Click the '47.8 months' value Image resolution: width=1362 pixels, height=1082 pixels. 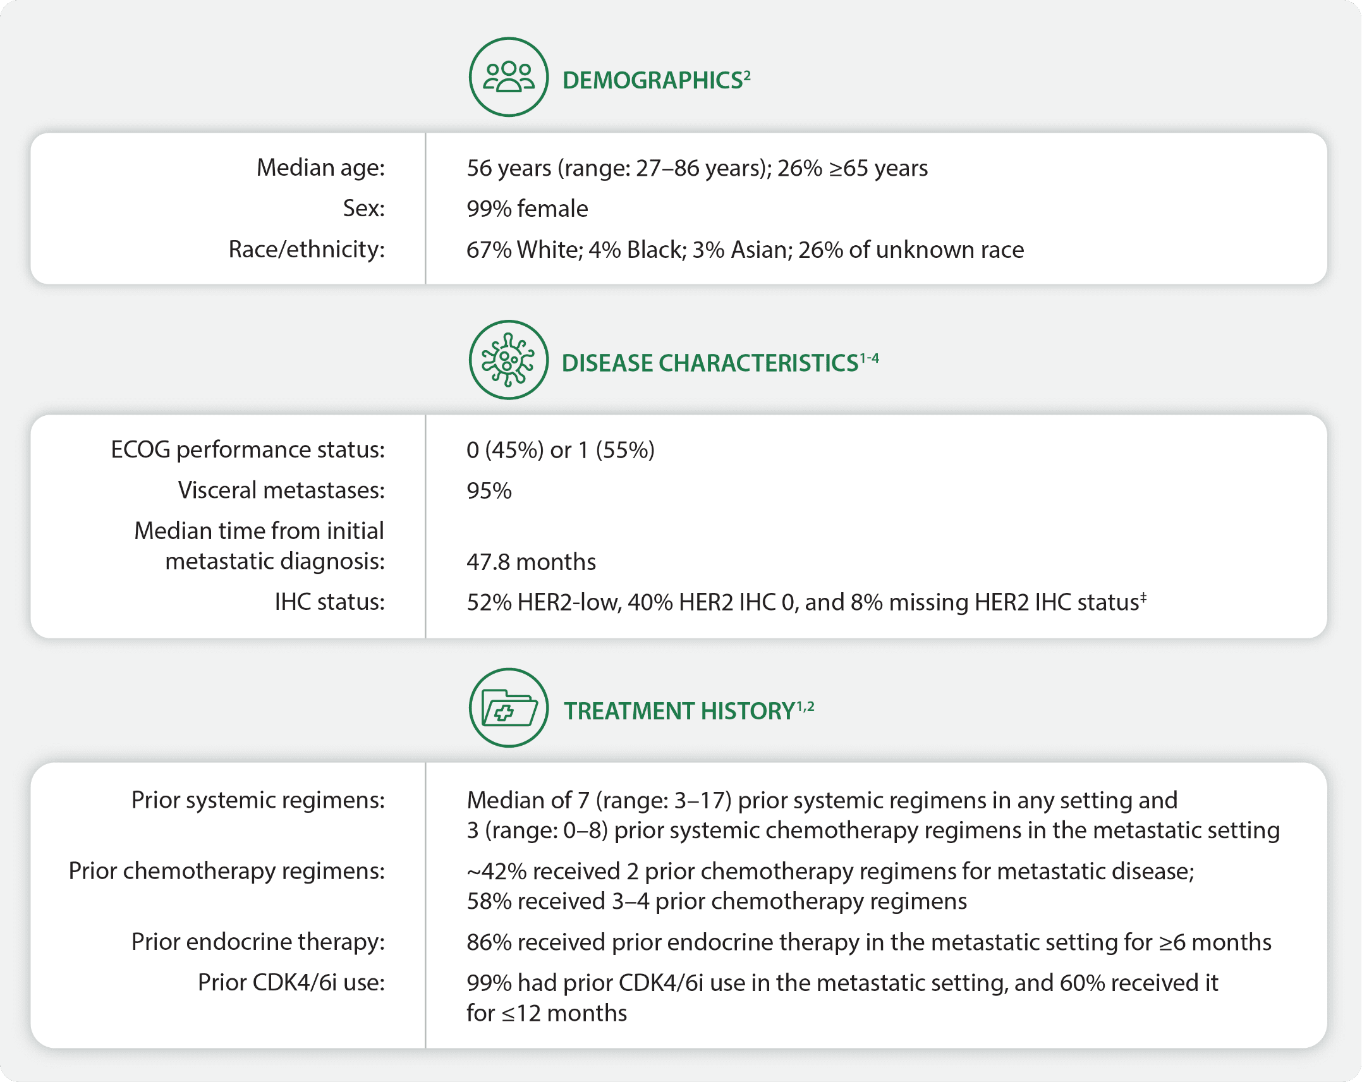point(531,561)
